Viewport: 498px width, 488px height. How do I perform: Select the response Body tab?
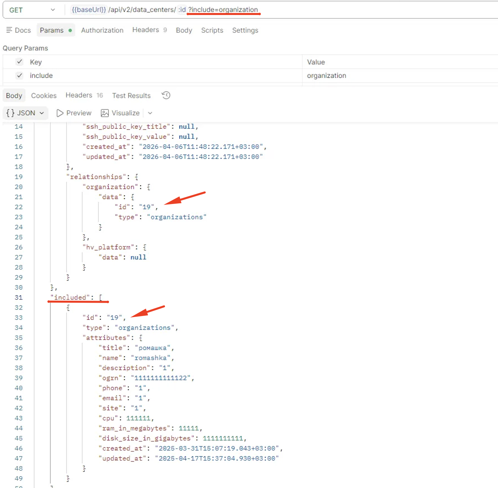click(14, 96)
